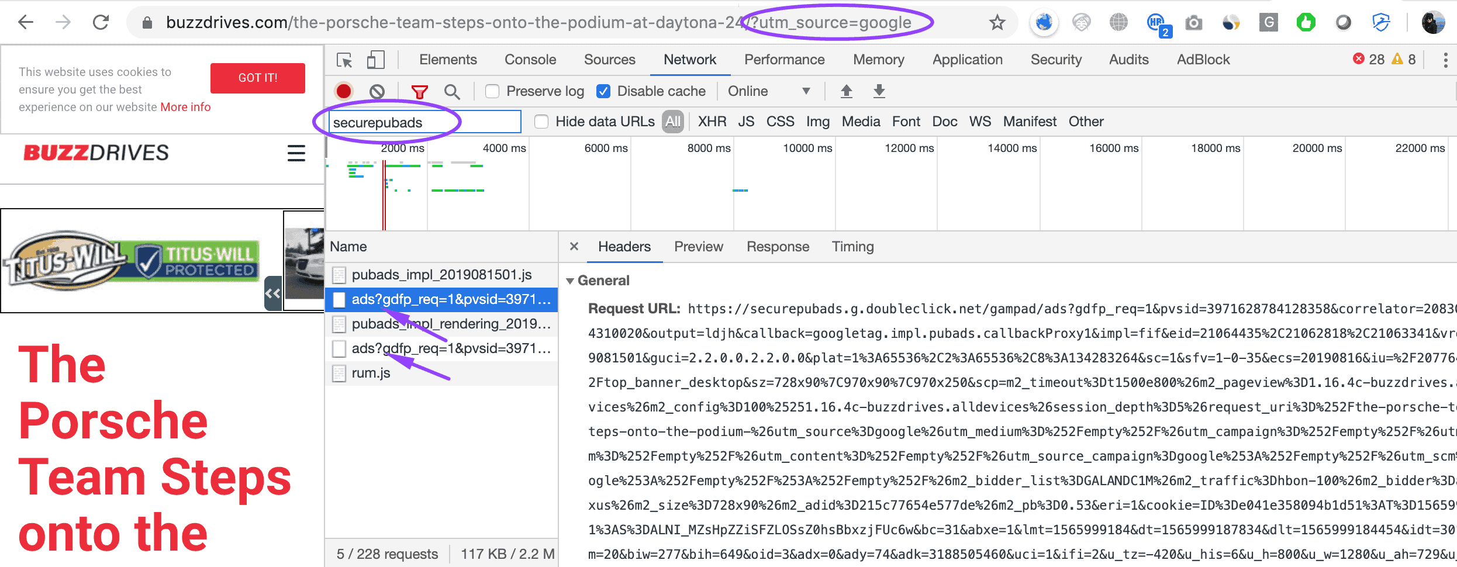This screenshot has width=1457, height=567.
Task: Toggle the device toolbar icon
Action: pyautogui.click(x=375, y=60)
